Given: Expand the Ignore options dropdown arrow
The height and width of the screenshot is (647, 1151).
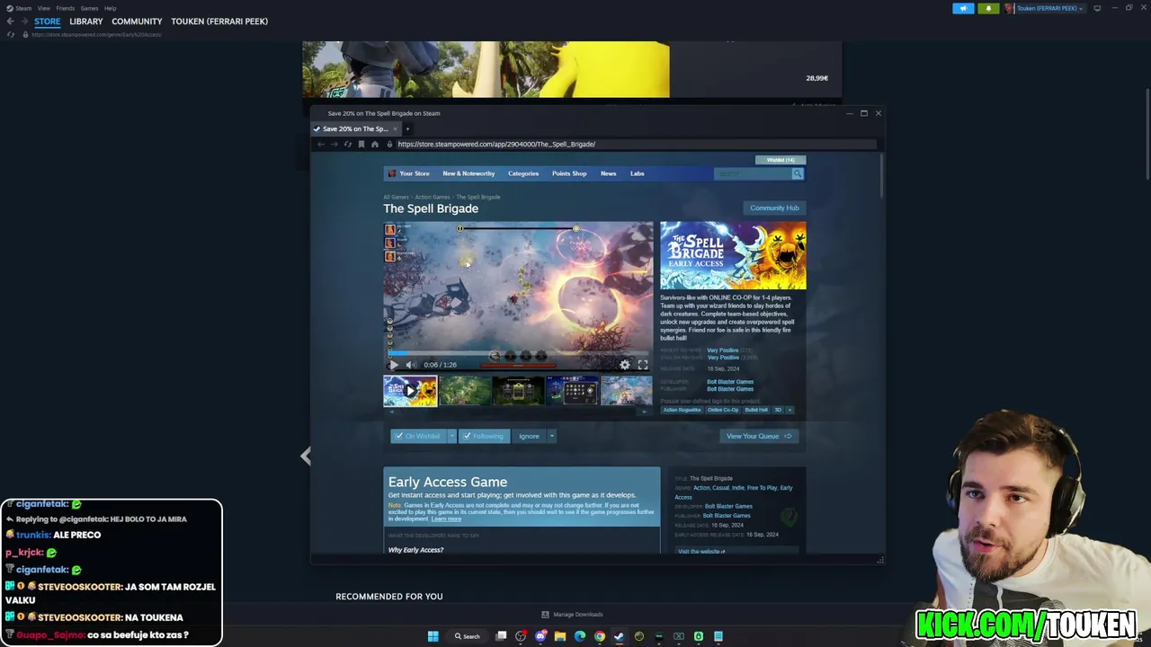Looking at the screenshot, I should pyautogui.click(x=551, y=436).
